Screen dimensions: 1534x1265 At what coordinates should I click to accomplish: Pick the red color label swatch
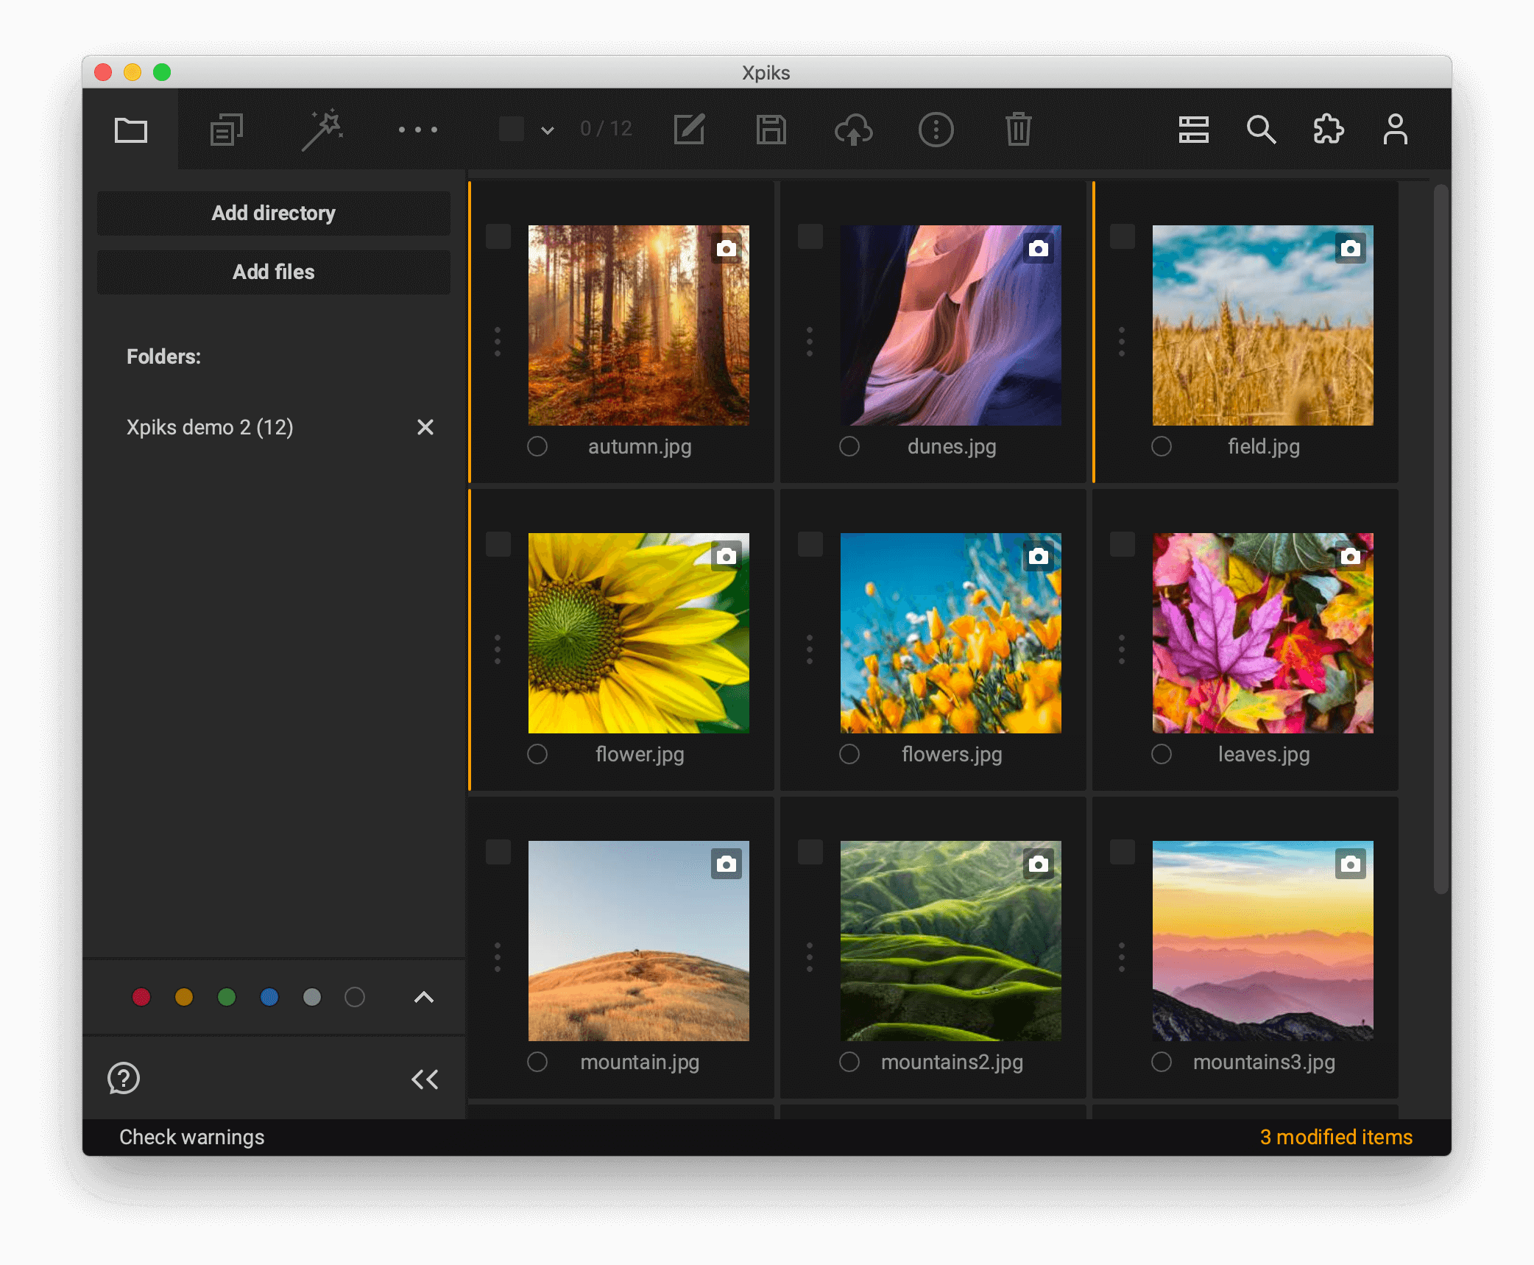[141, 997]
